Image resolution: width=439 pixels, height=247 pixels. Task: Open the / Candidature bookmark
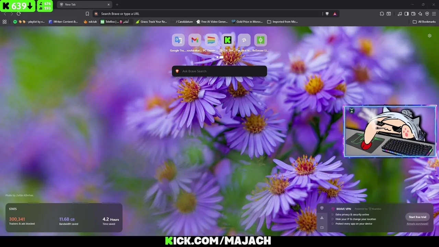pos(182,22)
